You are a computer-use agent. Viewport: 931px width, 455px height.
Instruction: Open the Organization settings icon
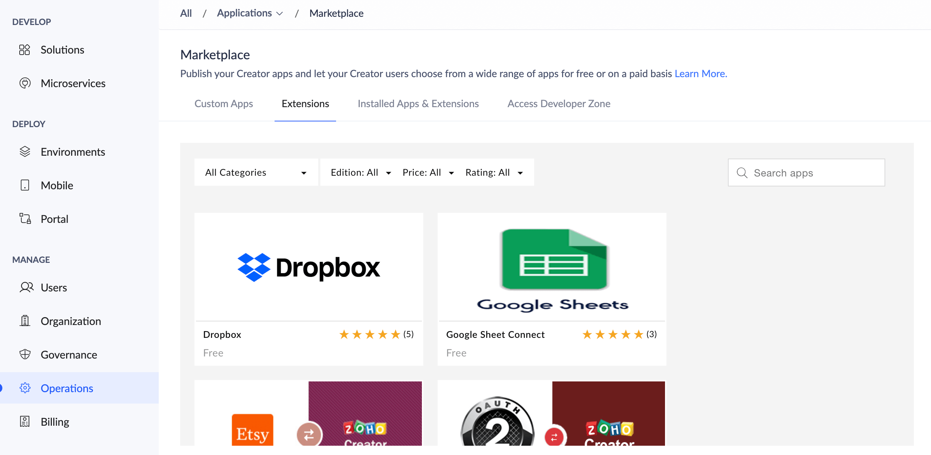pos(25,321)
